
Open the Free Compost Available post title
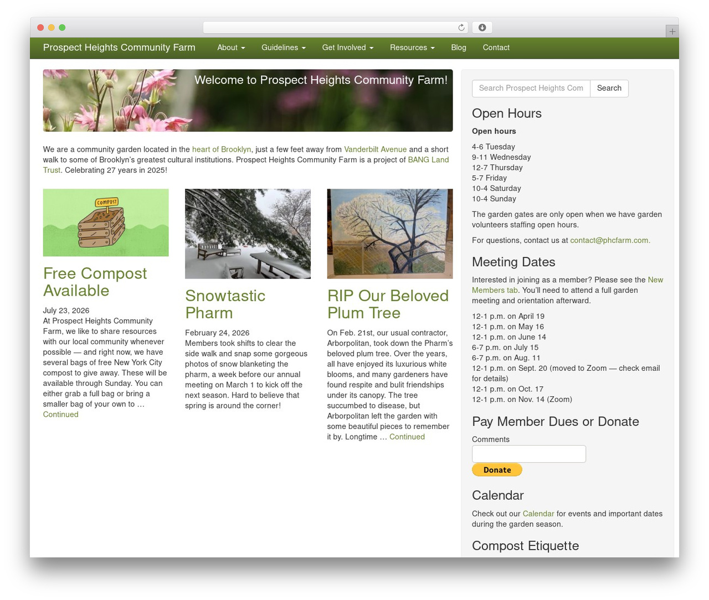coord(95,282)
